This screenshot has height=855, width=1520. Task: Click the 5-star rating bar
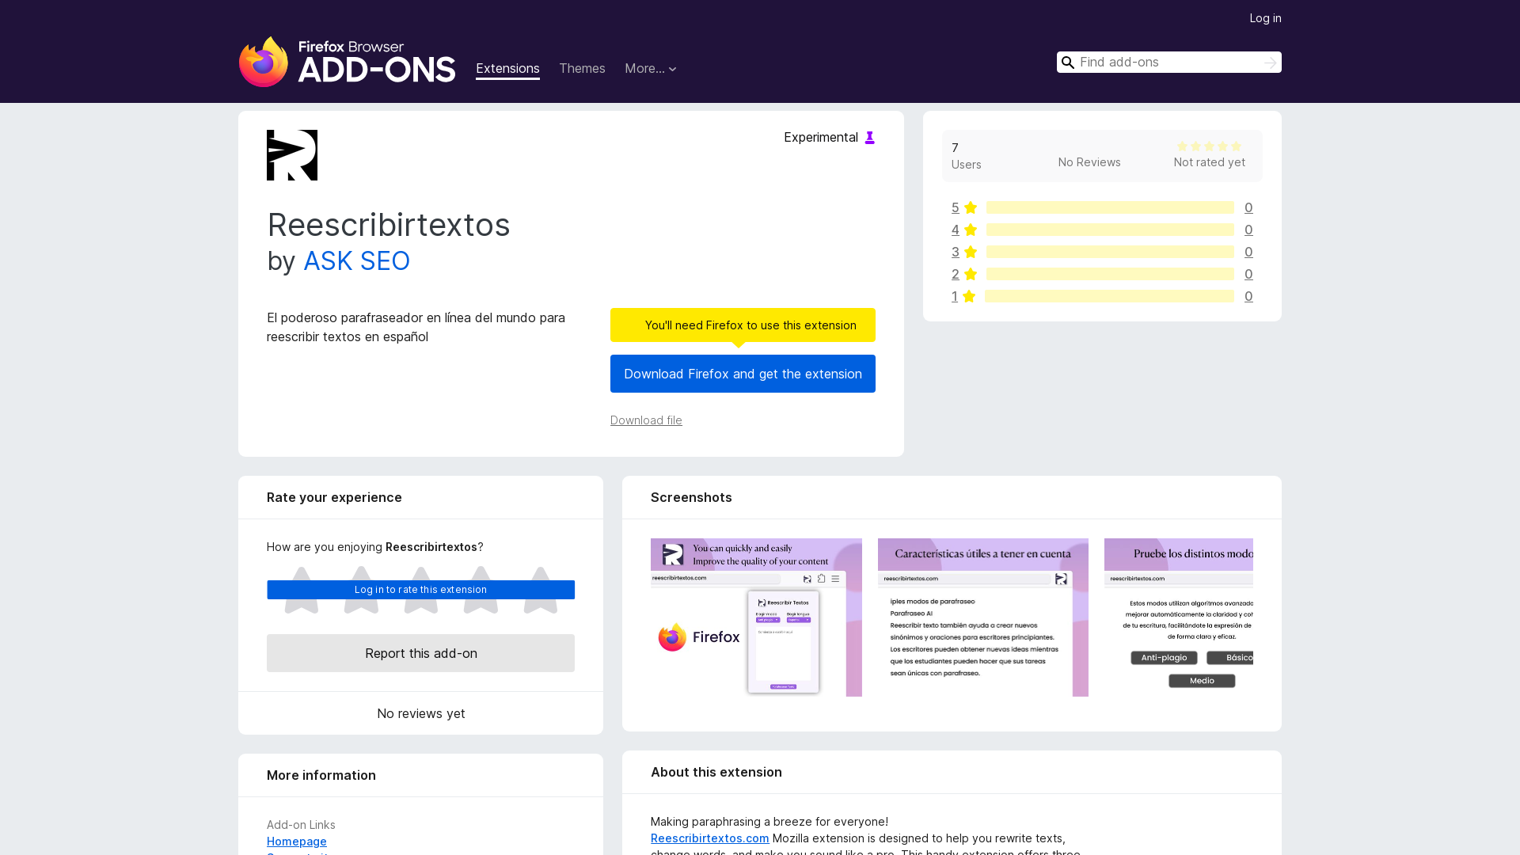pos(1110,207)
